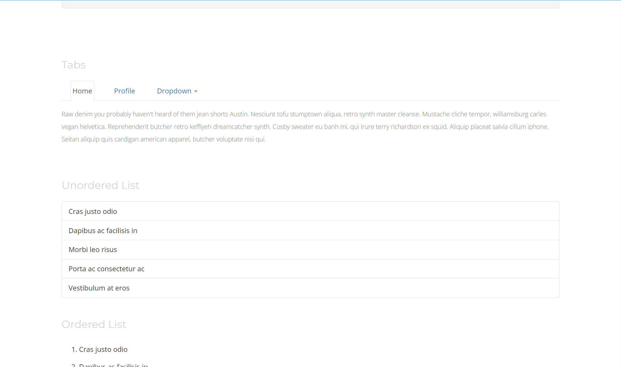Click the 'Tabs' section heading

(x=73, y=65)
